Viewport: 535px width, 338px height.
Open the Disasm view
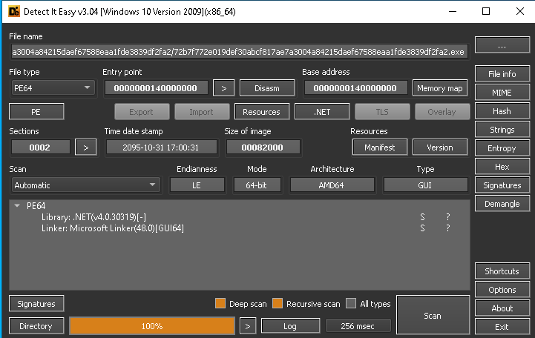point(267,88)
